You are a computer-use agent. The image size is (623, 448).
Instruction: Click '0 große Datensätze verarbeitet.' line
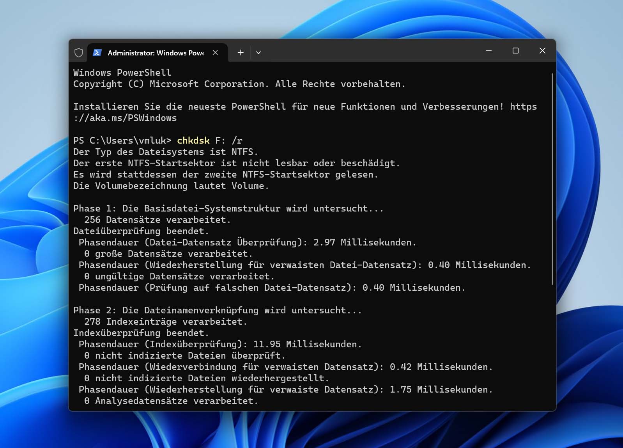(168, 254)
